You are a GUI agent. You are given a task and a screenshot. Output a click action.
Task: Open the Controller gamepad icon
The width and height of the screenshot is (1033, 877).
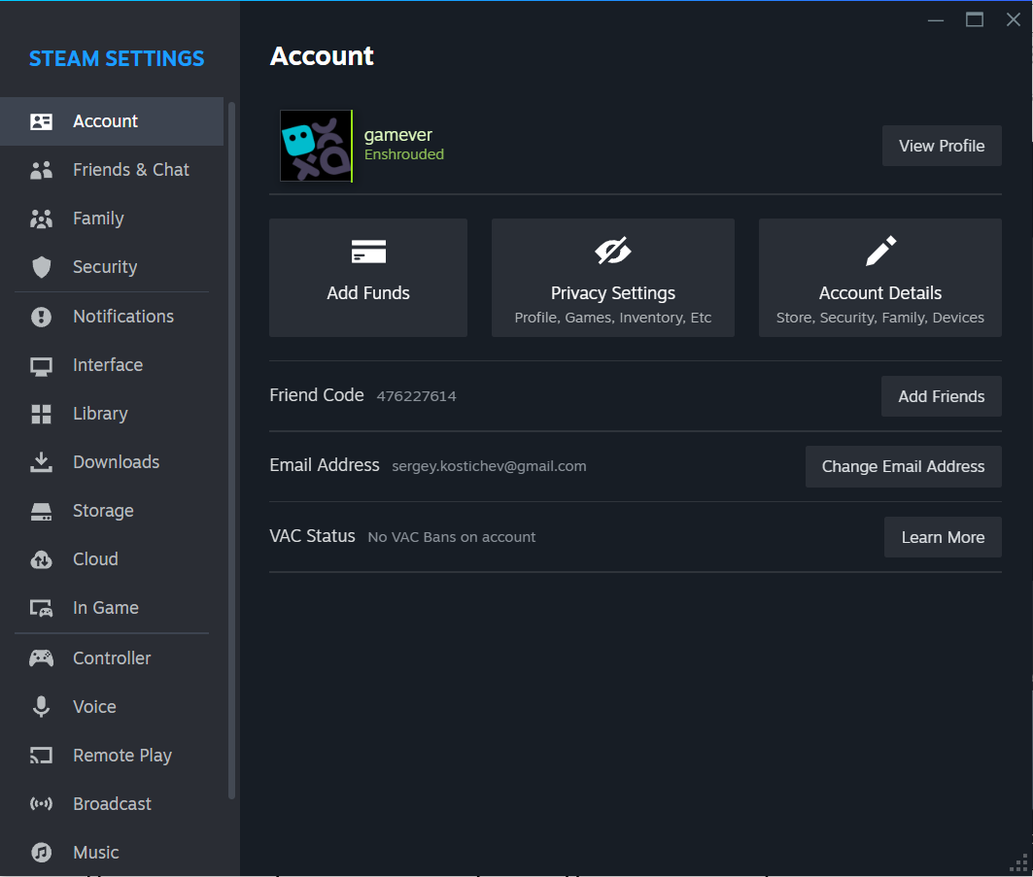point(41,658)
